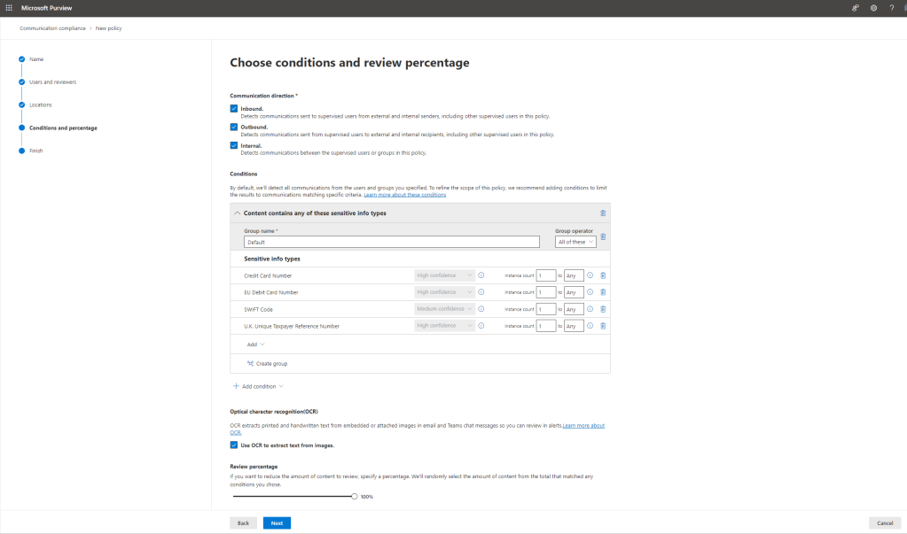
Task: Delete the U.K. Unique Taxpayer Reference row
Action: 603,326
